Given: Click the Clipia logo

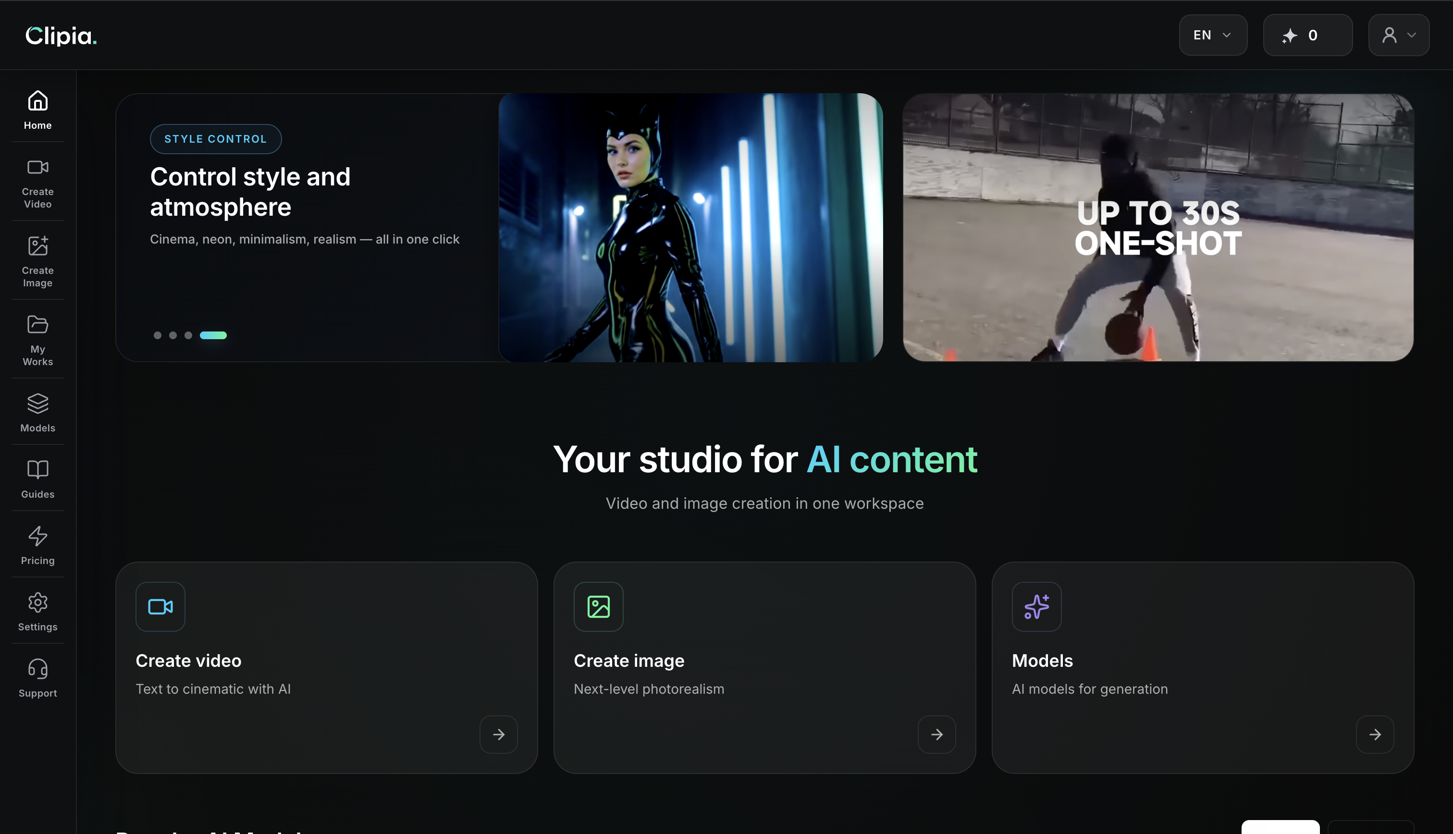Looking at the screenshot, I should coord(62,36).
